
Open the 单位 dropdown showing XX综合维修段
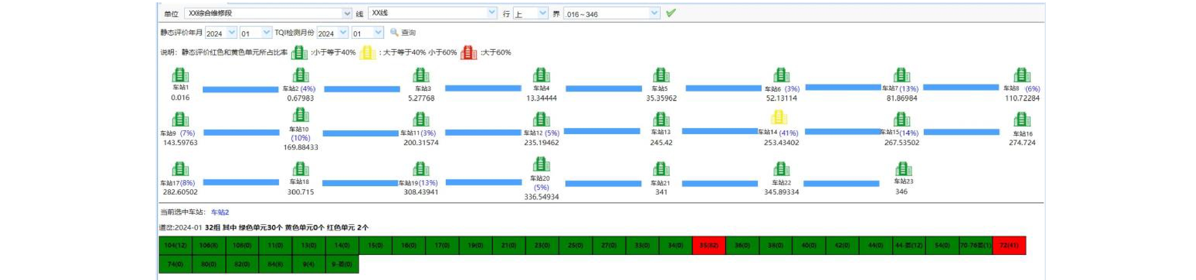pyautogui.click(x=268, y=13)
